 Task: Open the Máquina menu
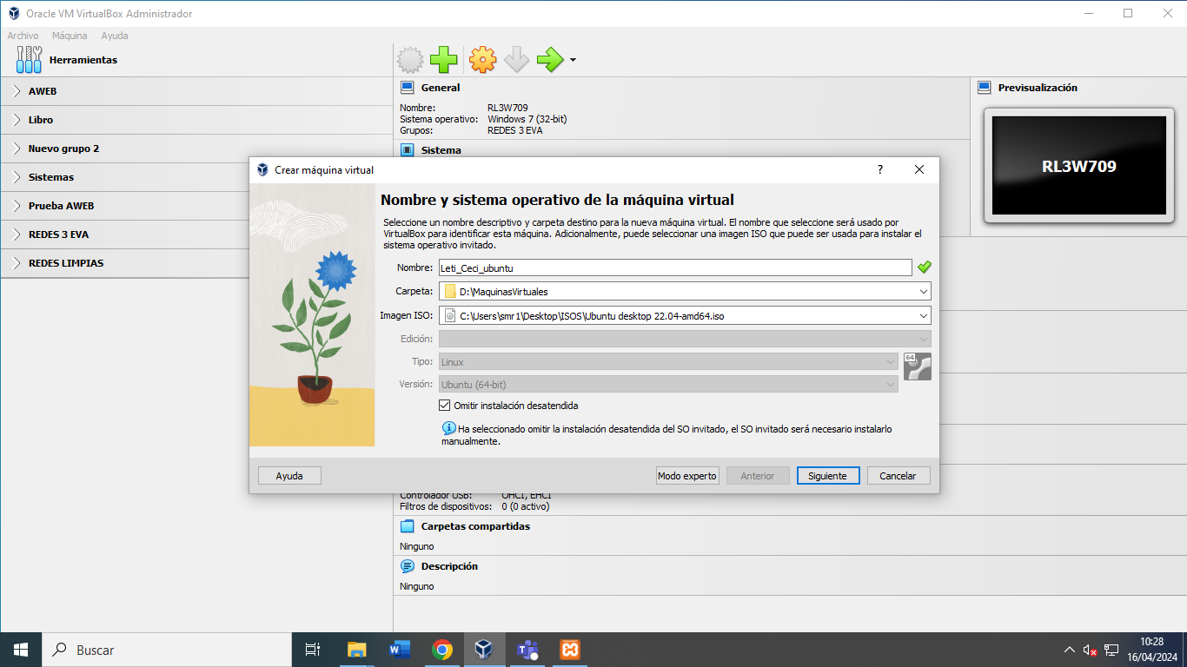69,36
